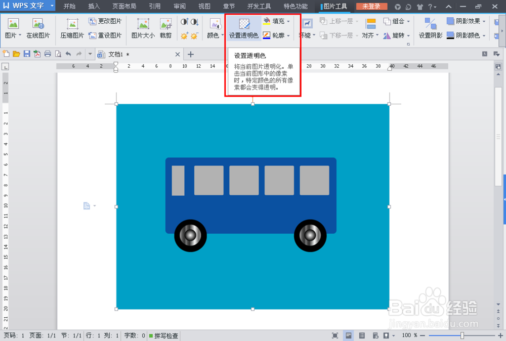Click the 重设图片 icon

pos(105,34)
